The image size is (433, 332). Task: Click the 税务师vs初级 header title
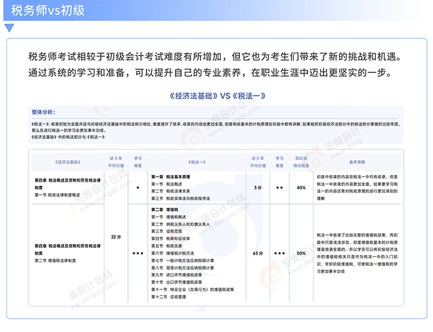(48, 11)
